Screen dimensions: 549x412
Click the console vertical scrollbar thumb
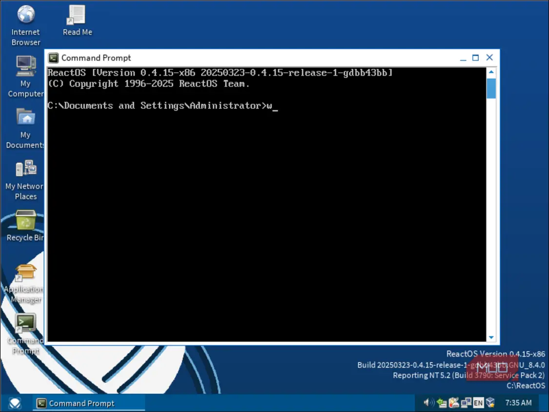[491, 88]
